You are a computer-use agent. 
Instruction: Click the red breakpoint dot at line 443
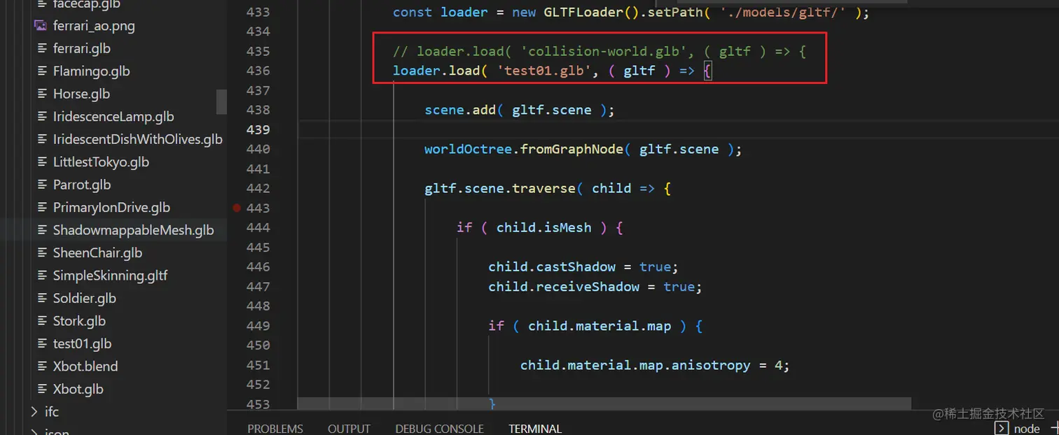tap(237, 208)
